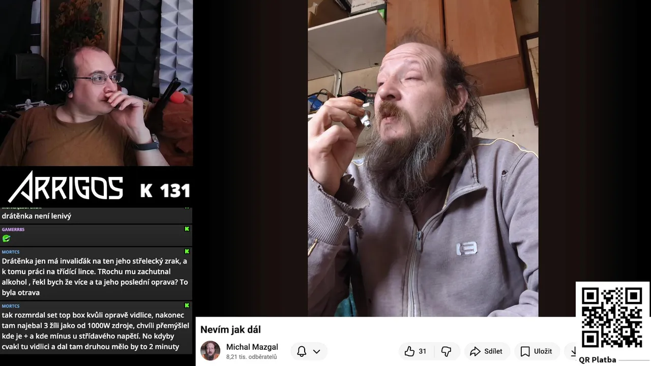Open the Michal Mazgal channel name link
The image size is (651, 366).
coord(252,347)
